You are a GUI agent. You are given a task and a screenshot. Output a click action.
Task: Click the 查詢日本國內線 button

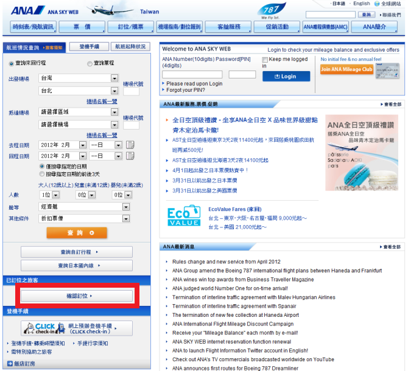click(77, 266)
